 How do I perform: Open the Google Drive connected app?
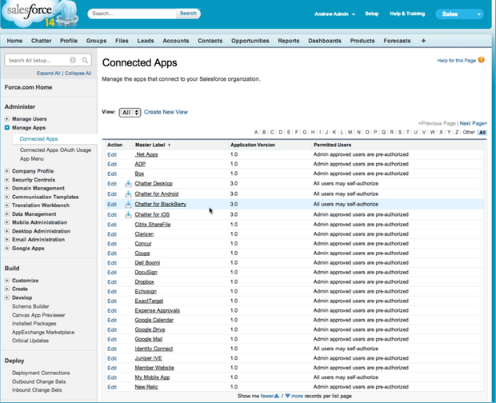150,329
